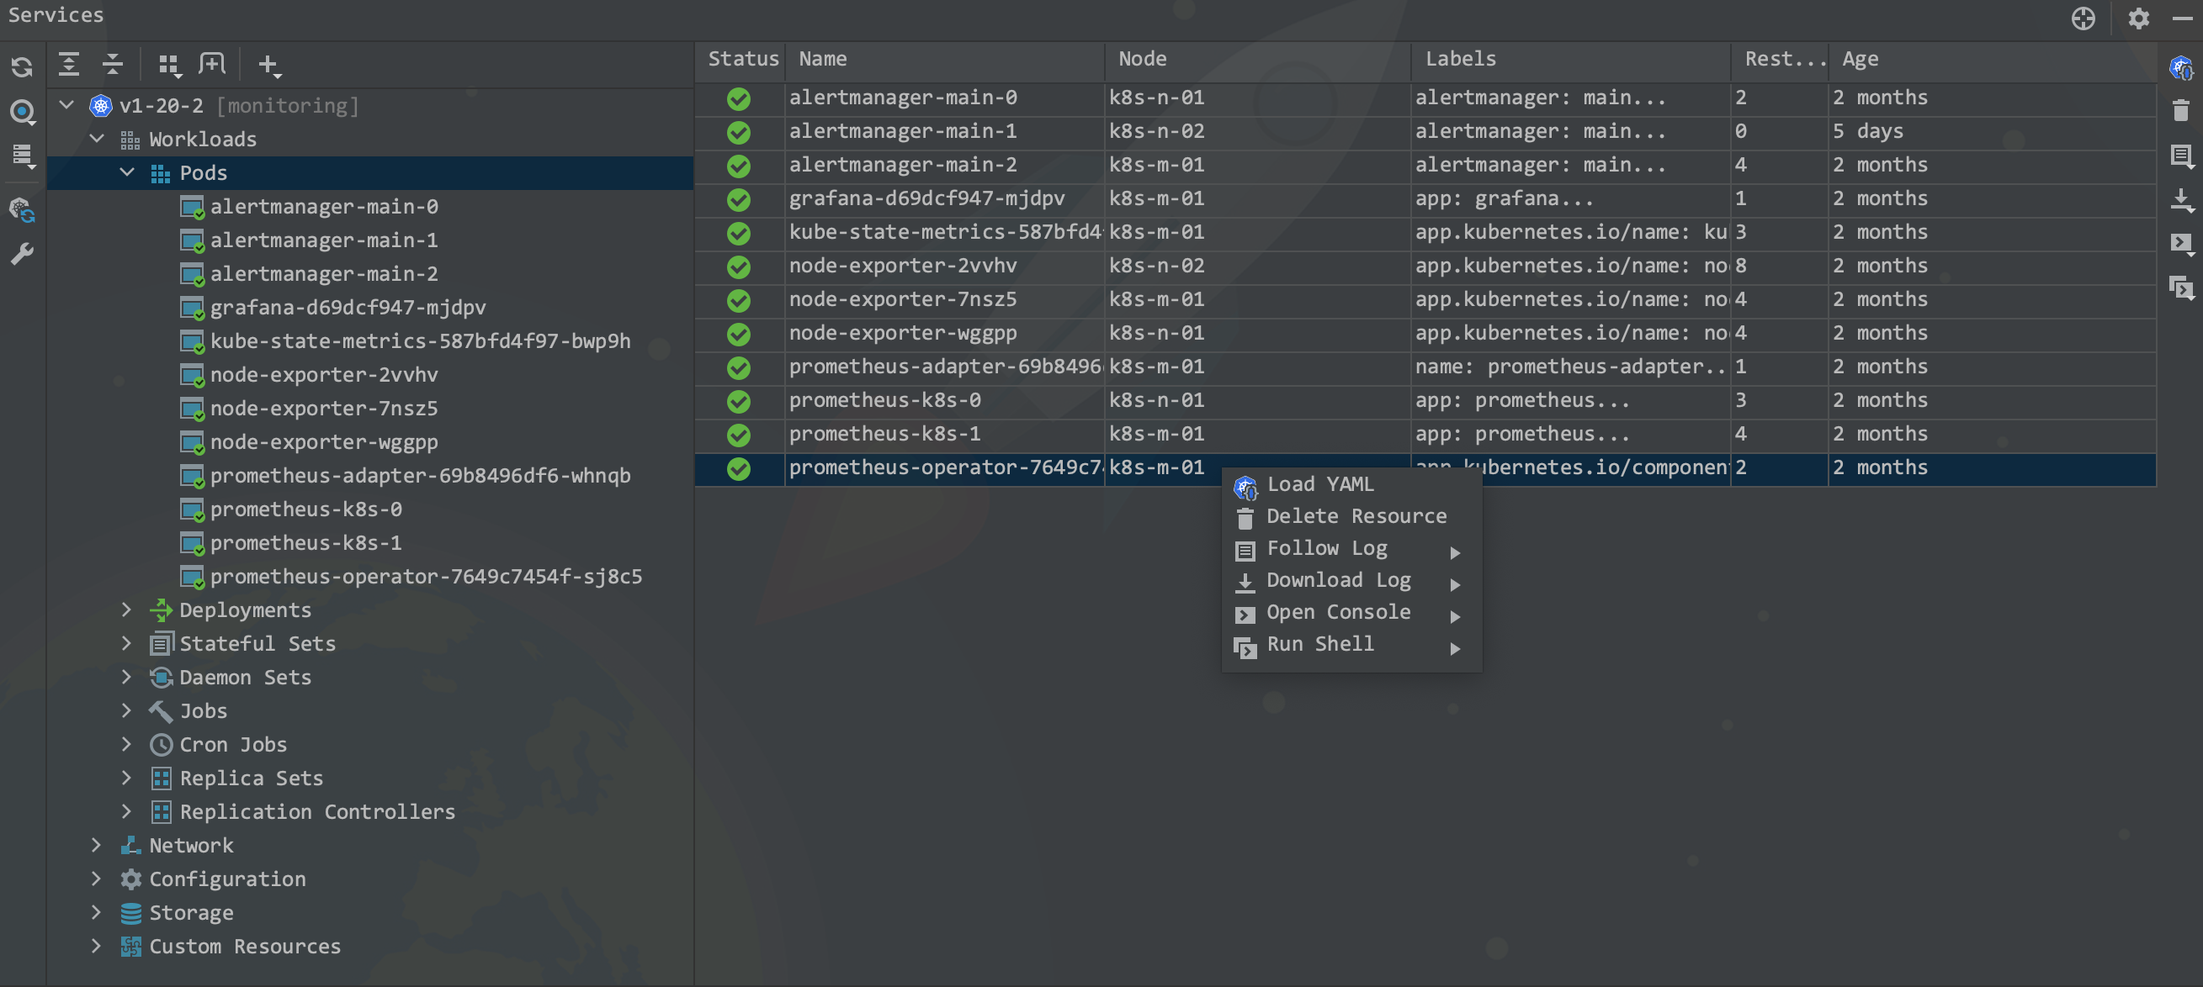Viewport: 2203px width, 987px height.
Task: Expand the Network node
Action: click(96, 845)
